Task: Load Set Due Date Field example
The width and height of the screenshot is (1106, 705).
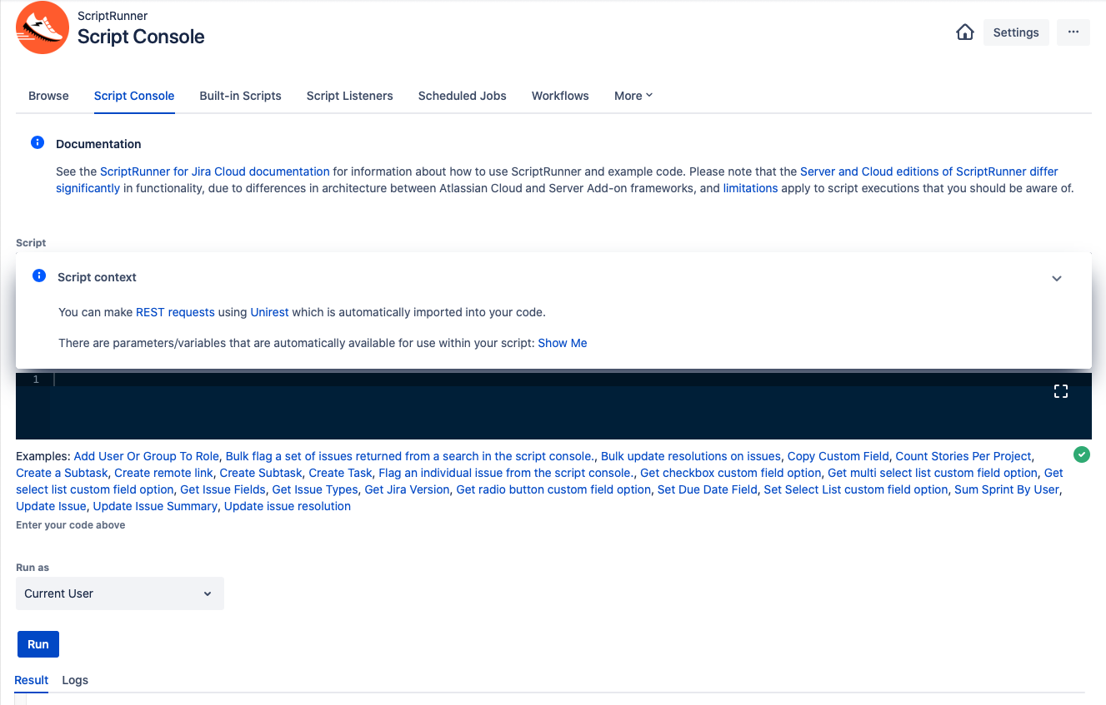Action: [x=708, y=489]
